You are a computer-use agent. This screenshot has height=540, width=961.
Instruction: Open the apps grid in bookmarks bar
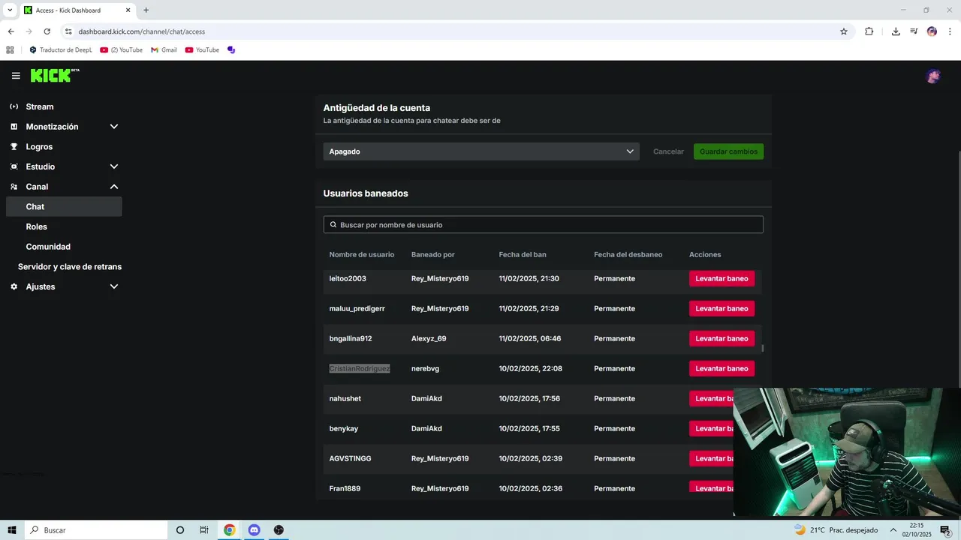10,50
